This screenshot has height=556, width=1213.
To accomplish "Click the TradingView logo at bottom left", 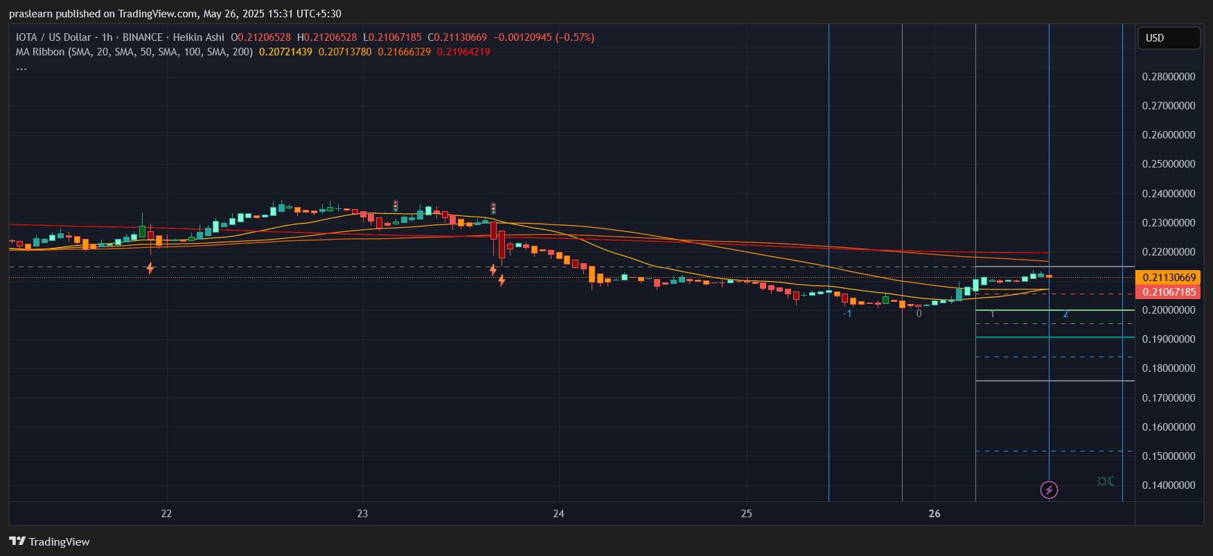I will tap(50, 541).
